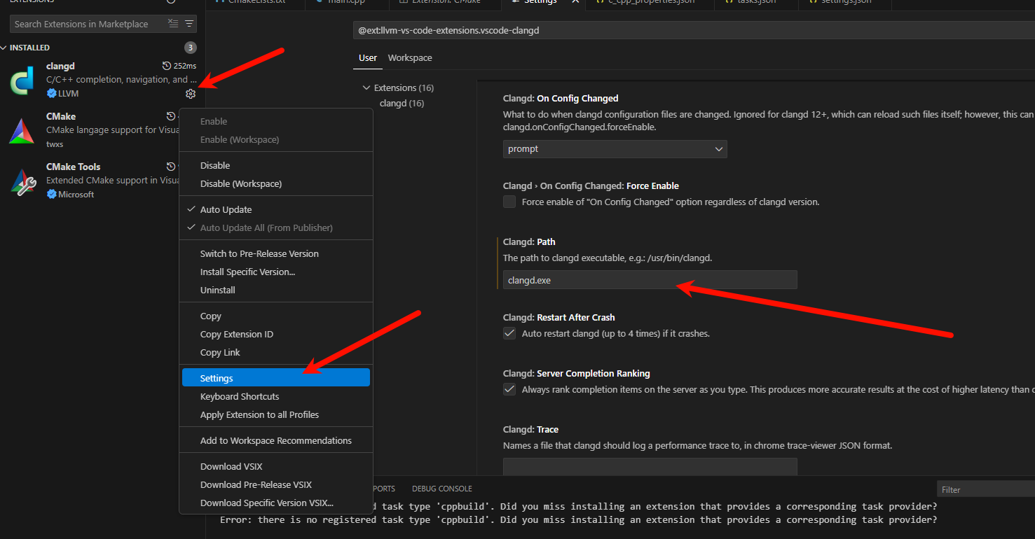The height and width of the screenshot is (539, 1035).
Task: Click the Clangd Path input containing clangd.exe
Action: click(x=650, y=280)
